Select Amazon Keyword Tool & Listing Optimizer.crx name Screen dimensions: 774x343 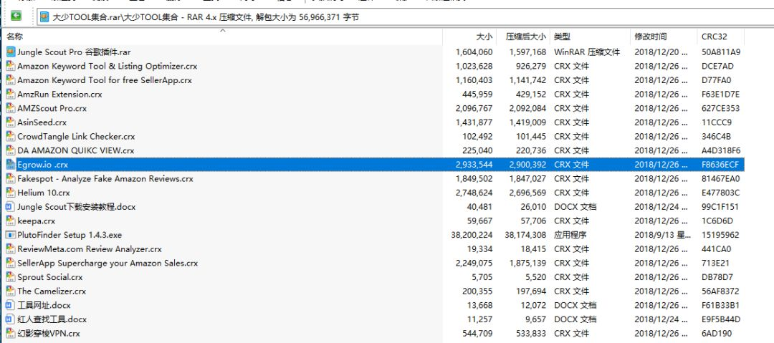[107, 66]
